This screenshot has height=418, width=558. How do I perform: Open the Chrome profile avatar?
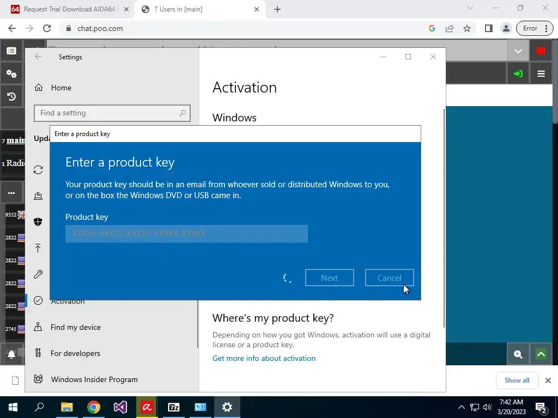pos(506,28)
